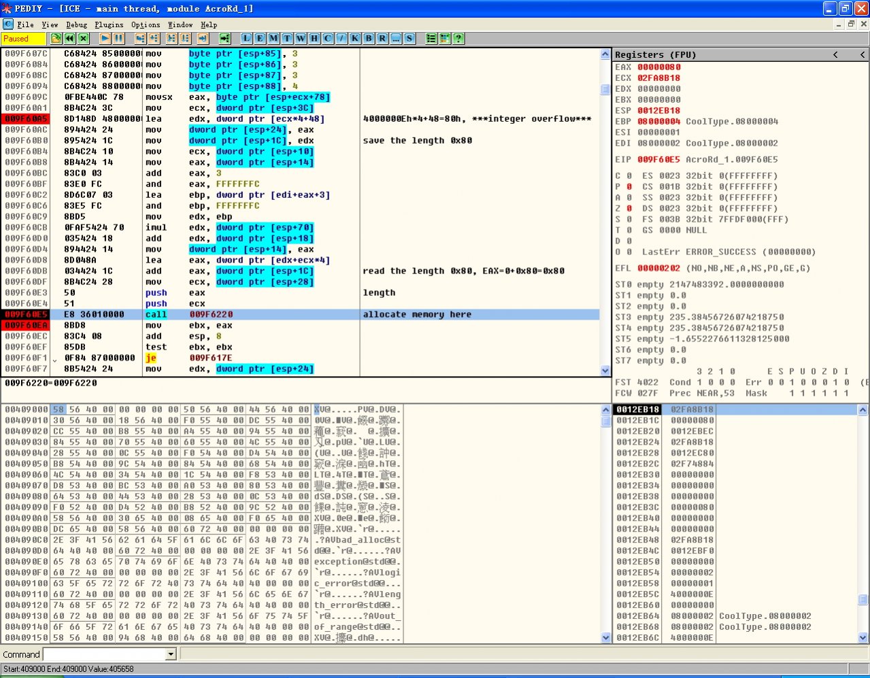
Task: Click the disassembly pane scrollbar thumb
Action: click(x=605, y=89)
